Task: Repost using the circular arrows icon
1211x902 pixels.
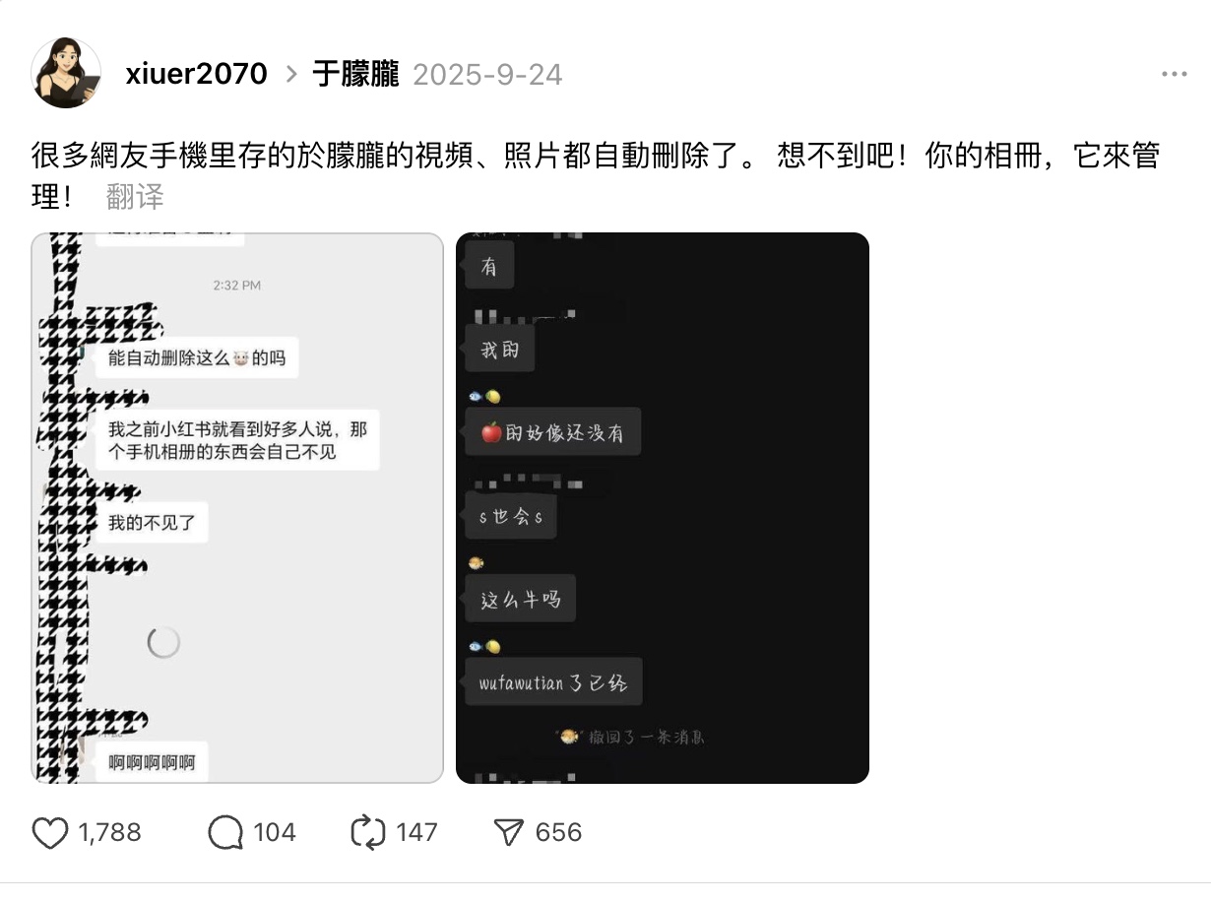Action: tap(368, 833)
